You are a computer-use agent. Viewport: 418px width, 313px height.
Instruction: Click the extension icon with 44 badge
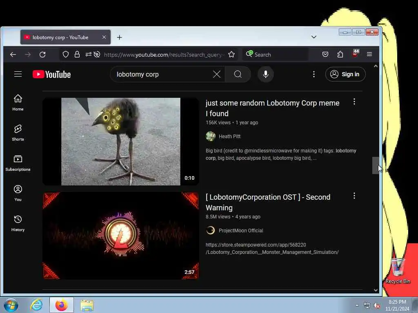[x=355, y=53]
